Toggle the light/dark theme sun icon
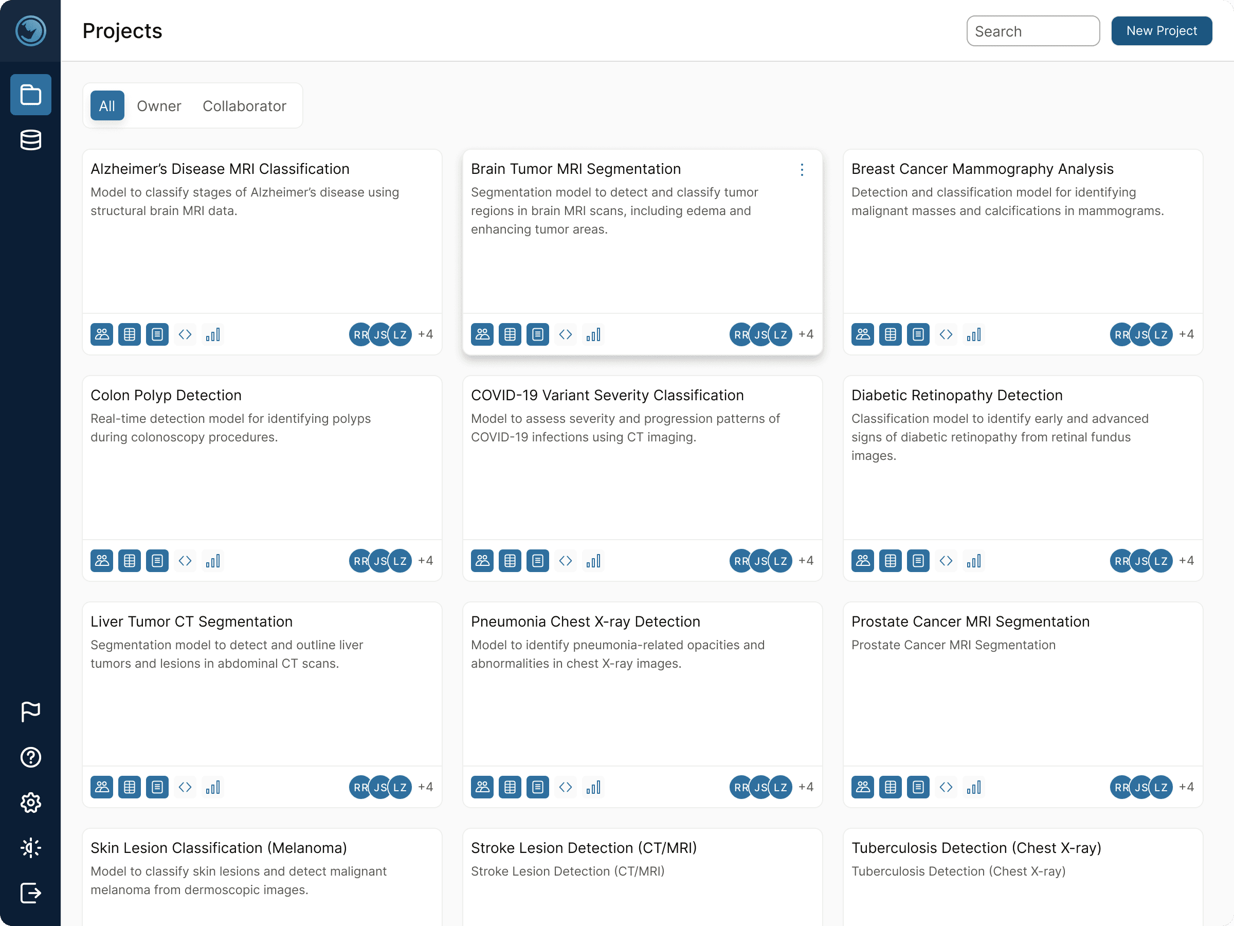Image resolution: width=1234 pixels, height=926 pixels. coord(31,847)
